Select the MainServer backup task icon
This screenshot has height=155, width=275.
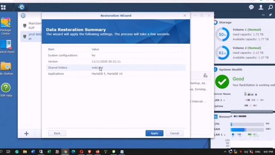[25, 25]
